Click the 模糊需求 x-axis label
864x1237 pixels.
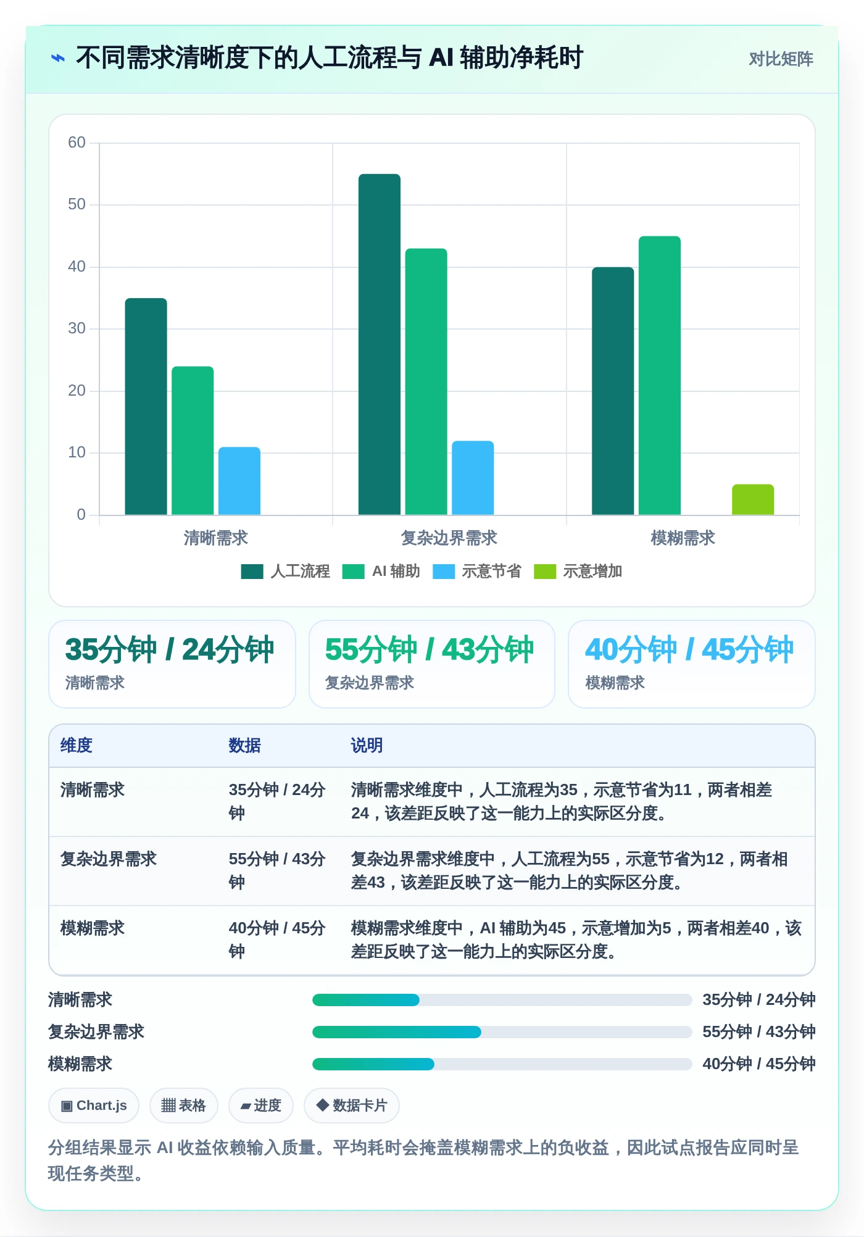[x=683, y=538]
